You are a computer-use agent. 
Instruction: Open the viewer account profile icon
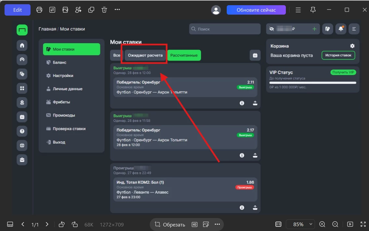tap(216, 10)
